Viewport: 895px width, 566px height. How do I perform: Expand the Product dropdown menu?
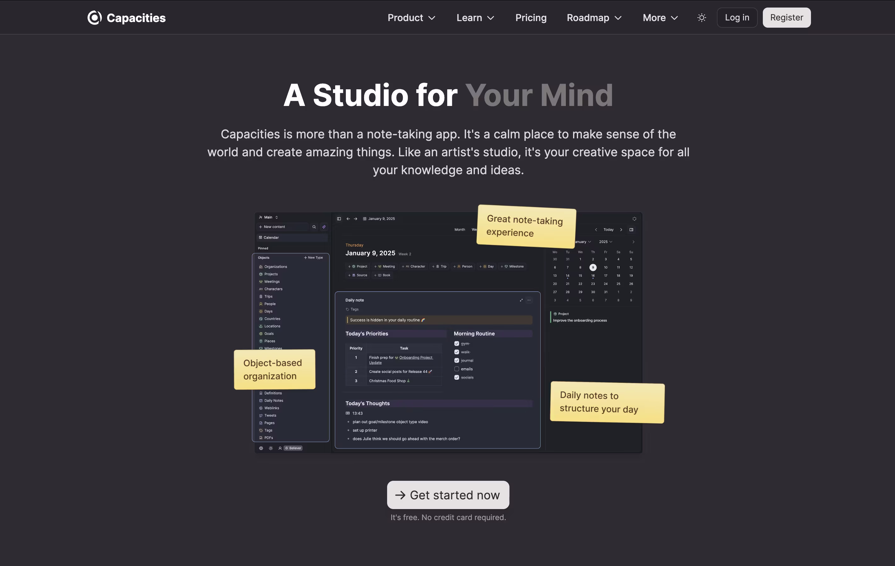coord(411,18)
